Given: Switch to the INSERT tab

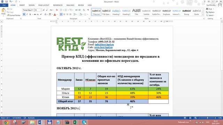Looking at the screenshot, I should pyautogui.click(x=22, y=5).
